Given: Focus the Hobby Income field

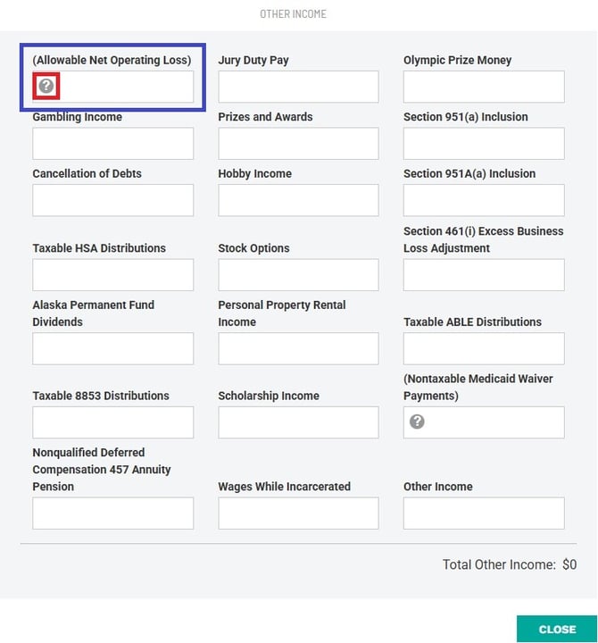Looking at the screenshot, I should [x=298, y=200].
